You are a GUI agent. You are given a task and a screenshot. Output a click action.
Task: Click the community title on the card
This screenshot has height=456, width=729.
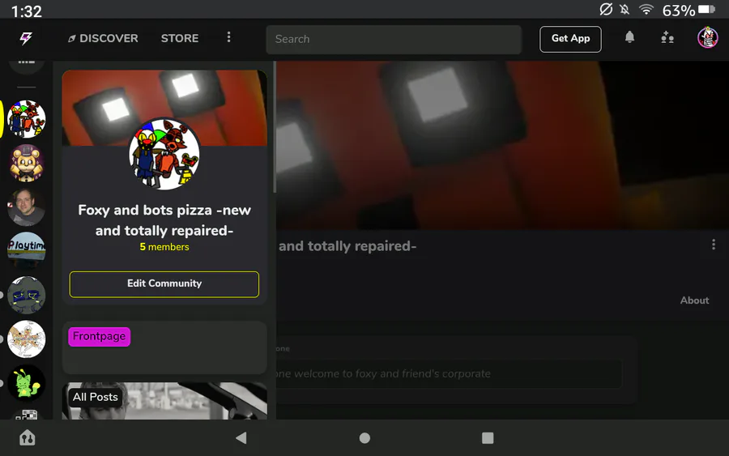(x=164, y=220)
